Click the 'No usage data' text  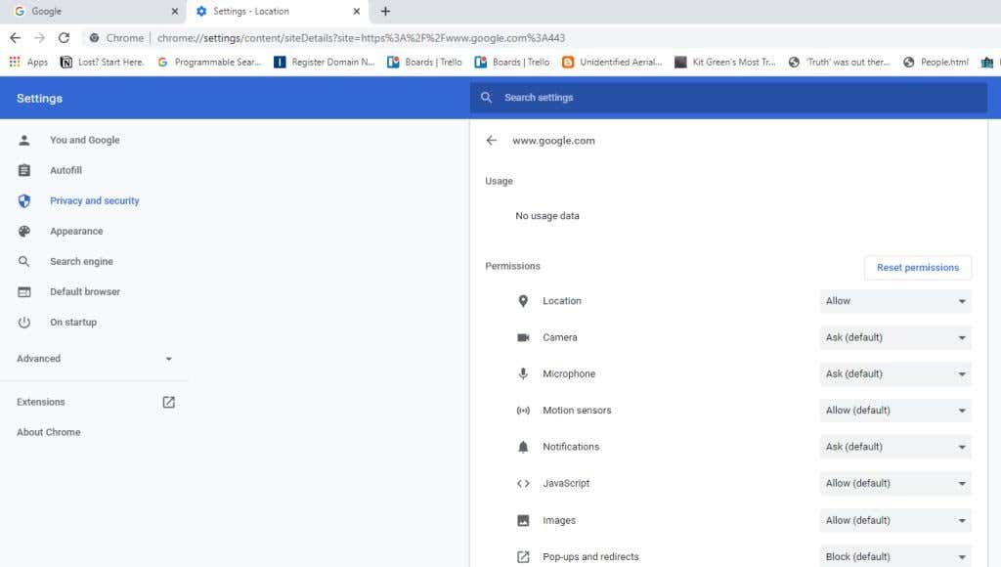[x=547, y=216]
